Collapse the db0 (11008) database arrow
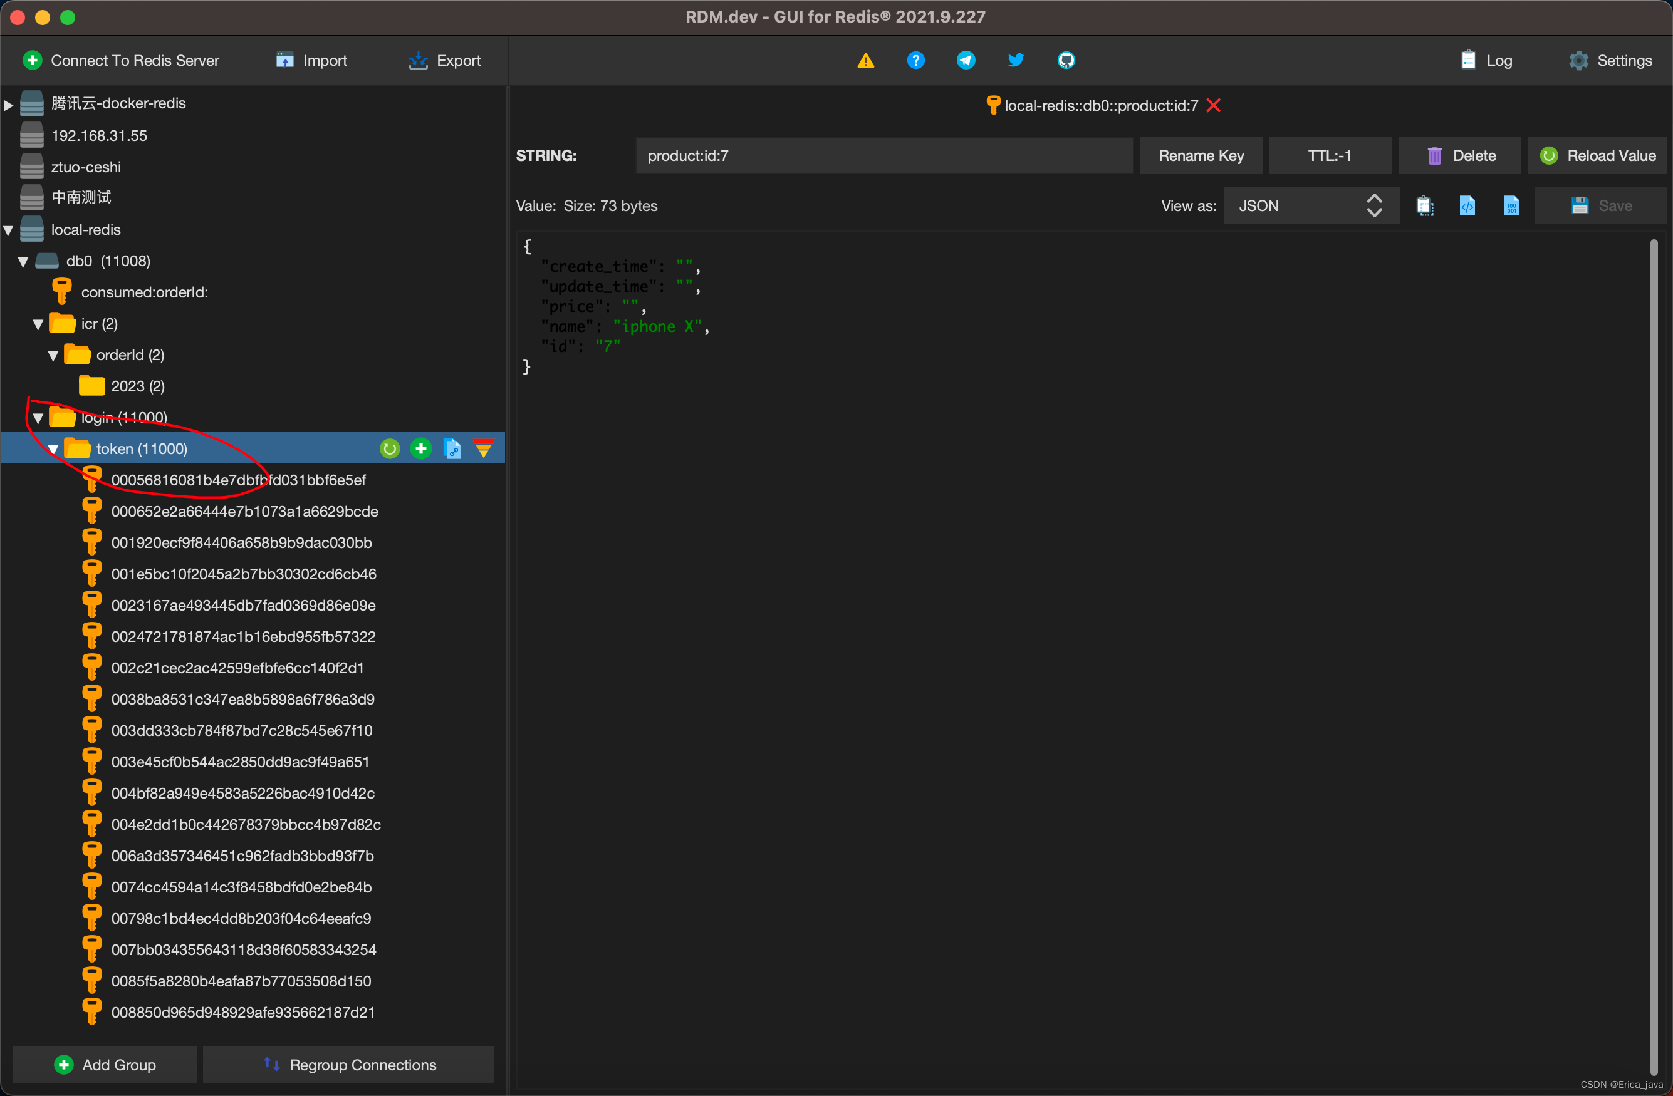Viewport: 1673px width, 1096px height. pyautogui.click(x=23, y=261)
